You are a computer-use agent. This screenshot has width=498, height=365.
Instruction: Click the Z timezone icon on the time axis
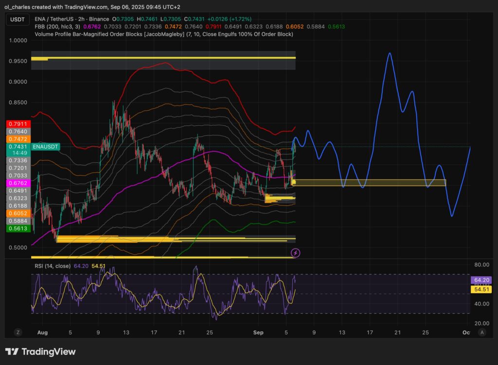(18, 332)
